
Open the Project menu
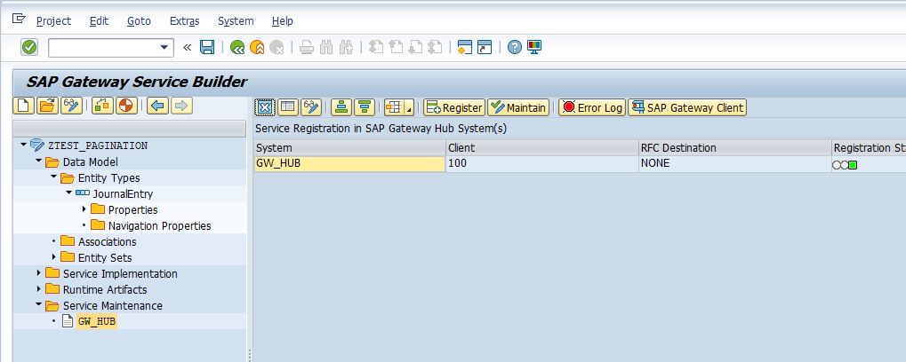53,20
